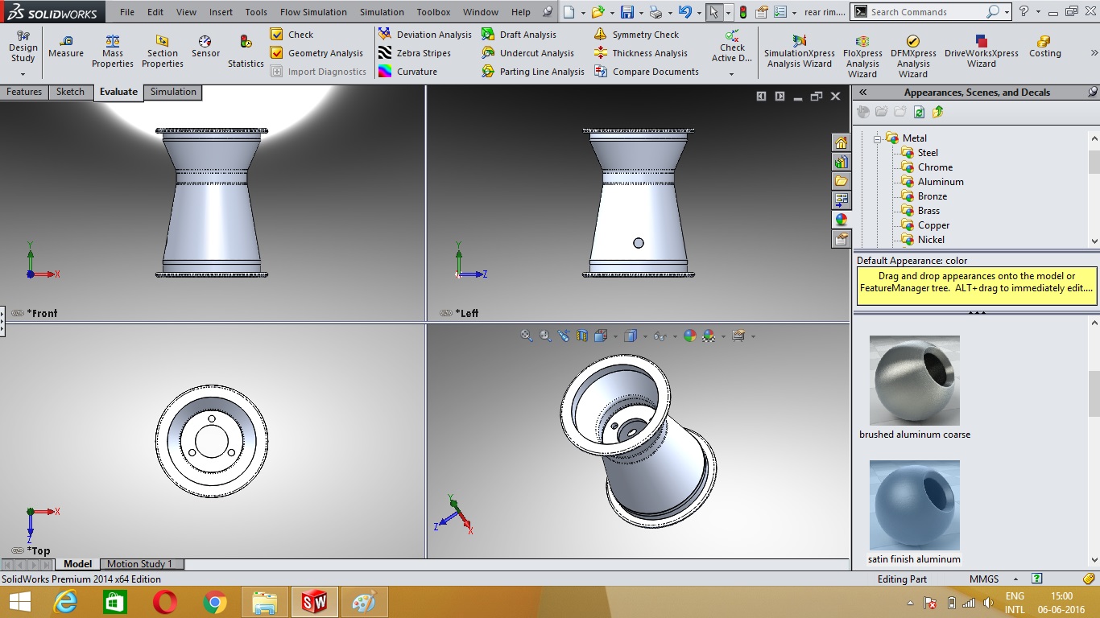Open the SolidWorks Resources task pane tab
Screen dimensions: 1100x618
point(842,142)
